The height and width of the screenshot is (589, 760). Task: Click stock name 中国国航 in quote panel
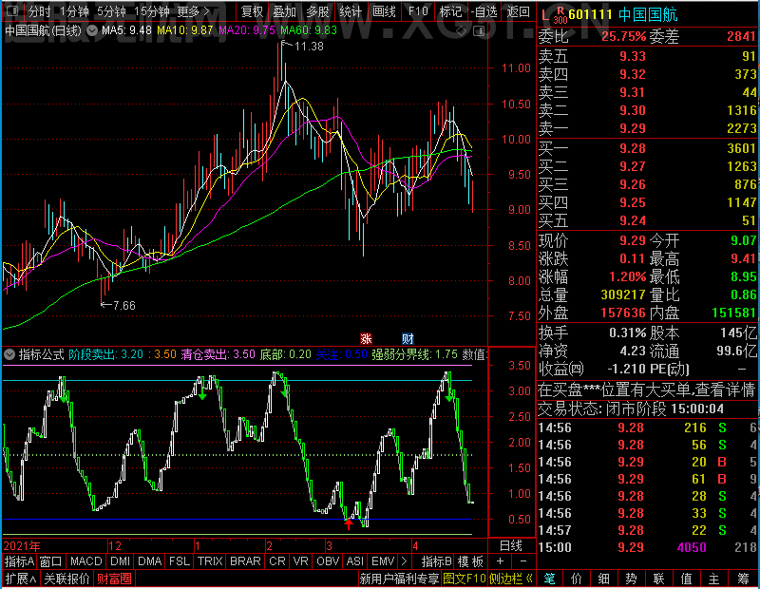pyautogui.click(x=648, y=15)
